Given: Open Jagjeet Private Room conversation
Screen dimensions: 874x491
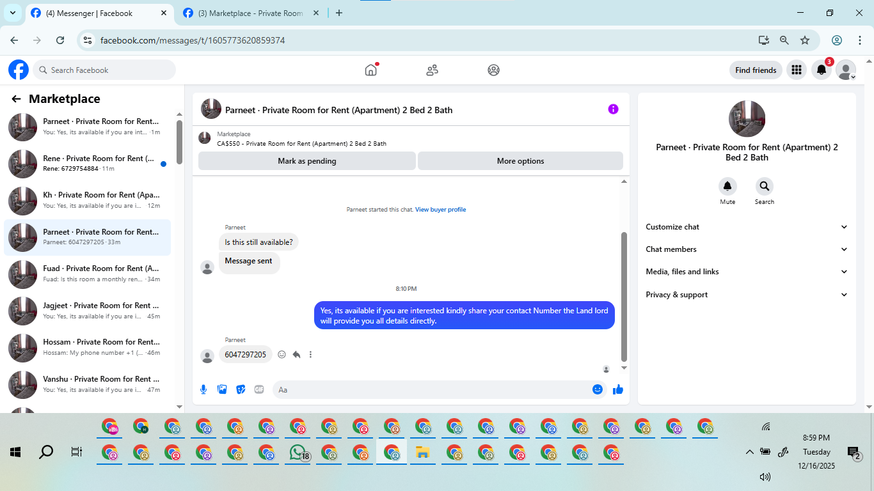Looking at the screenshot, I should (88, 311).
